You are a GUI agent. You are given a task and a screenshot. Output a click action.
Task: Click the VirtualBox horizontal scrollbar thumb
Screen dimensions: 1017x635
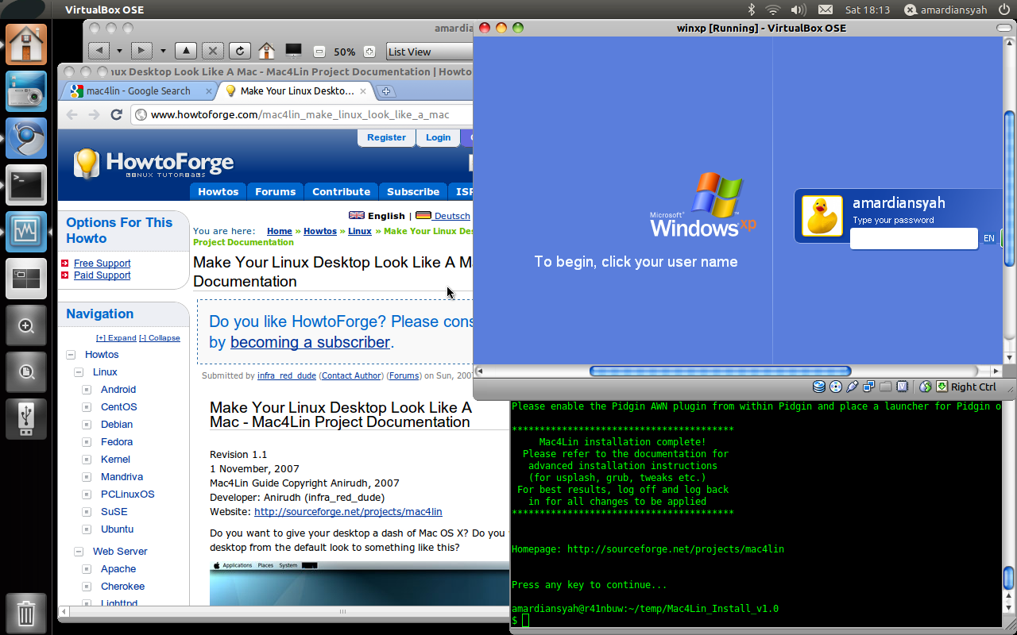pos(720,371)
